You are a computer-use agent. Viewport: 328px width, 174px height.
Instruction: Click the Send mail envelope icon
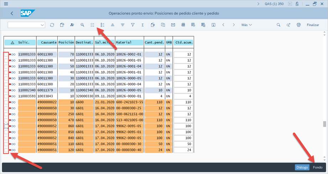pyautogui.click(x=173, y=25)
